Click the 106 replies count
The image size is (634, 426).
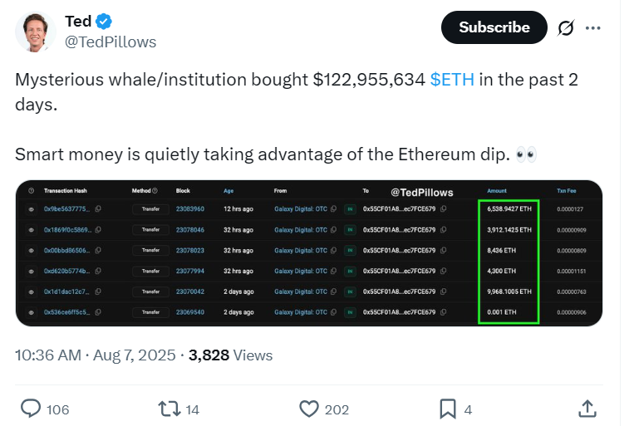[57, 409]
